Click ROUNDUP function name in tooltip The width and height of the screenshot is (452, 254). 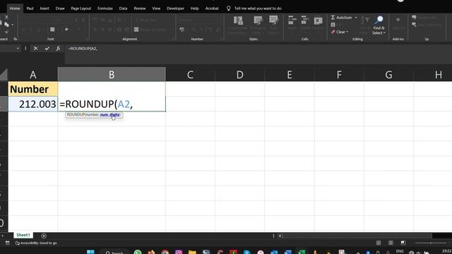76,114
